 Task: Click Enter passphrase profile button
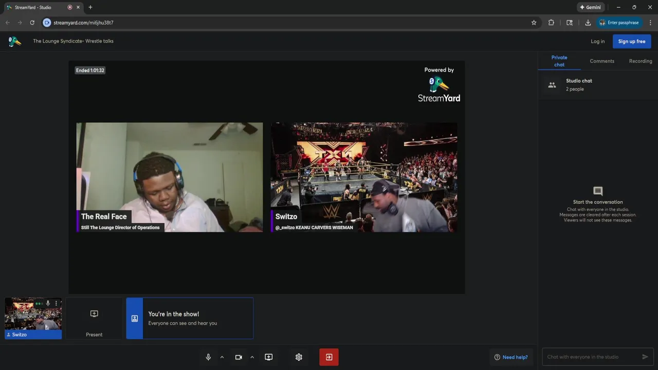(619, 23)
